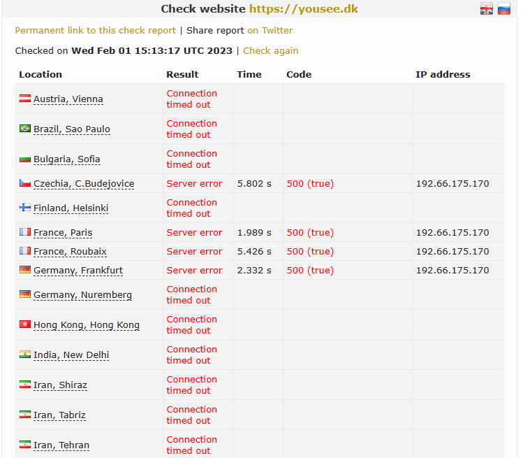Click Connection timed out for Hong Kong
Image resolution: width=530 pixels, height=458 pixels.
(x=191, y=325)
